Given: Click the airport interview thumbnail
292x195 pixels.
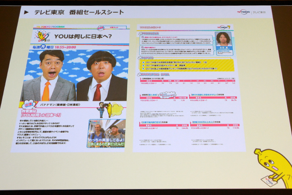Looking at the screenshot, I should pyautogui.click(x=106, y=133).
